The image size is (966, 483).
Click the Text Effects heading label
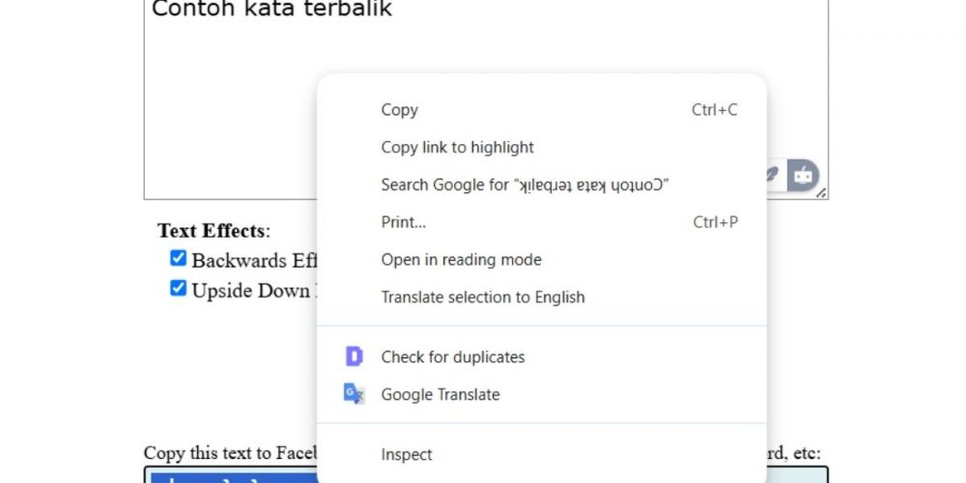[x=213, y=231]
